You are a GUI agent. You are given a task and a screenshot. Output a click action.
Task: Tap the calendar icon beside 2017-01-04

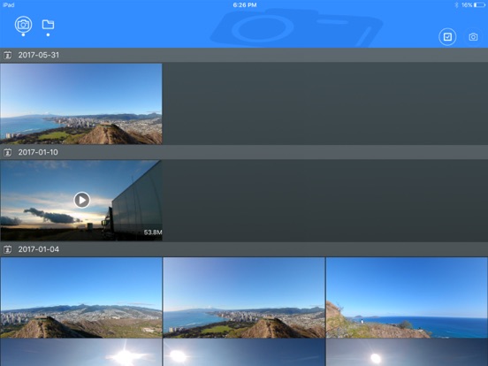coord(7,249)
